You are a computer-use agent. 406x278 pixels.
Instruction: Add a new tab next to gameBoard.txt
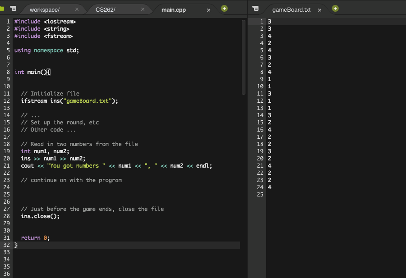click(335, 9)
